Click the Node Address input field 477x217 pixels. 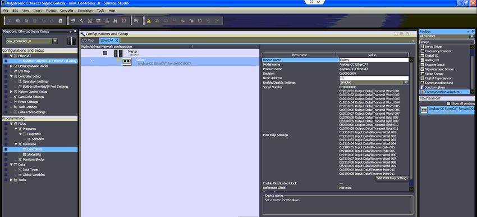coord(374,78)
